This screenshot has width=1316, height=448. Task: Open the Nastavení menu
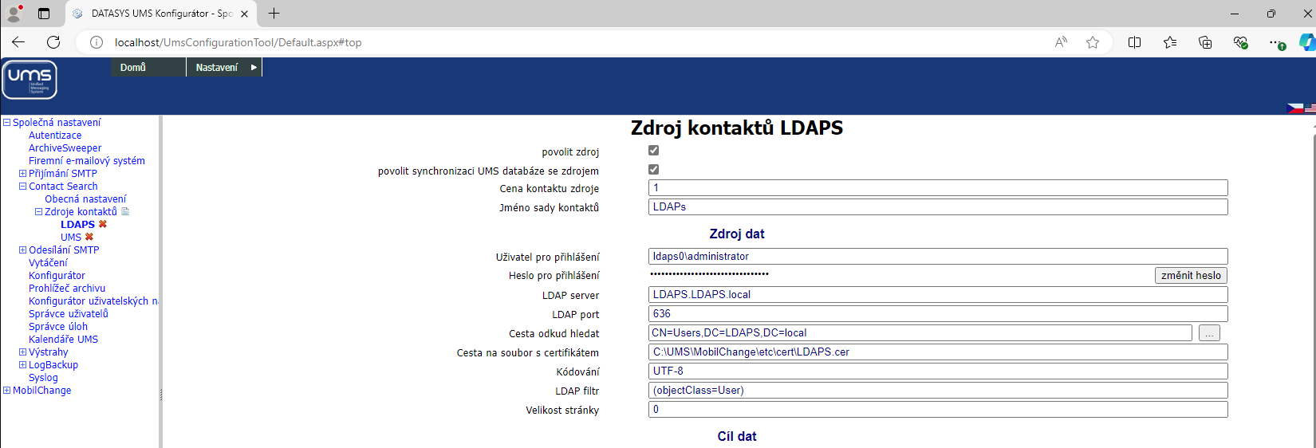(223, 68)
